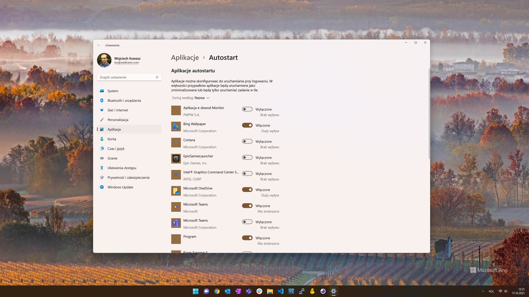Turn off Microsoft OneDrive autostart

[x=247, y=190]
